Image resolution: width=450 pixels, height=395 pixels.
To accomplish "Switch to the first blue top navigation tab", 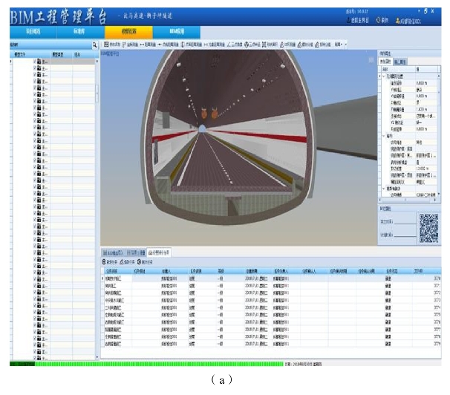I will [33, 31].
